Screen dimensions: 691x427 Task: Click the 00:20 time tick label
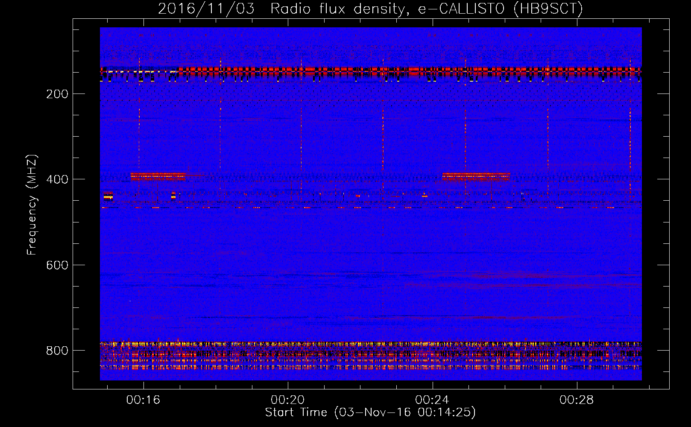288,400
